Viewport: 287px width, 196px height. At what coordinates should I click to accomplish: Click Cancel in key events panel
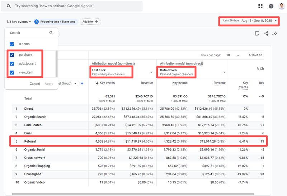click(35, 84)
